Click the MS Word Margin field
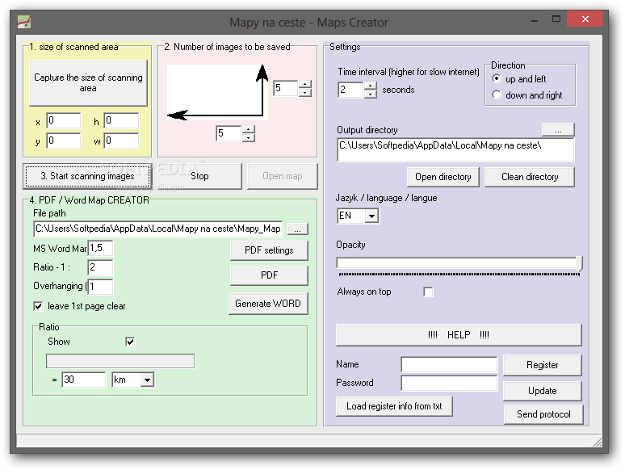The image size is (625, 470). pyautogui.click(x=100, y=248)
